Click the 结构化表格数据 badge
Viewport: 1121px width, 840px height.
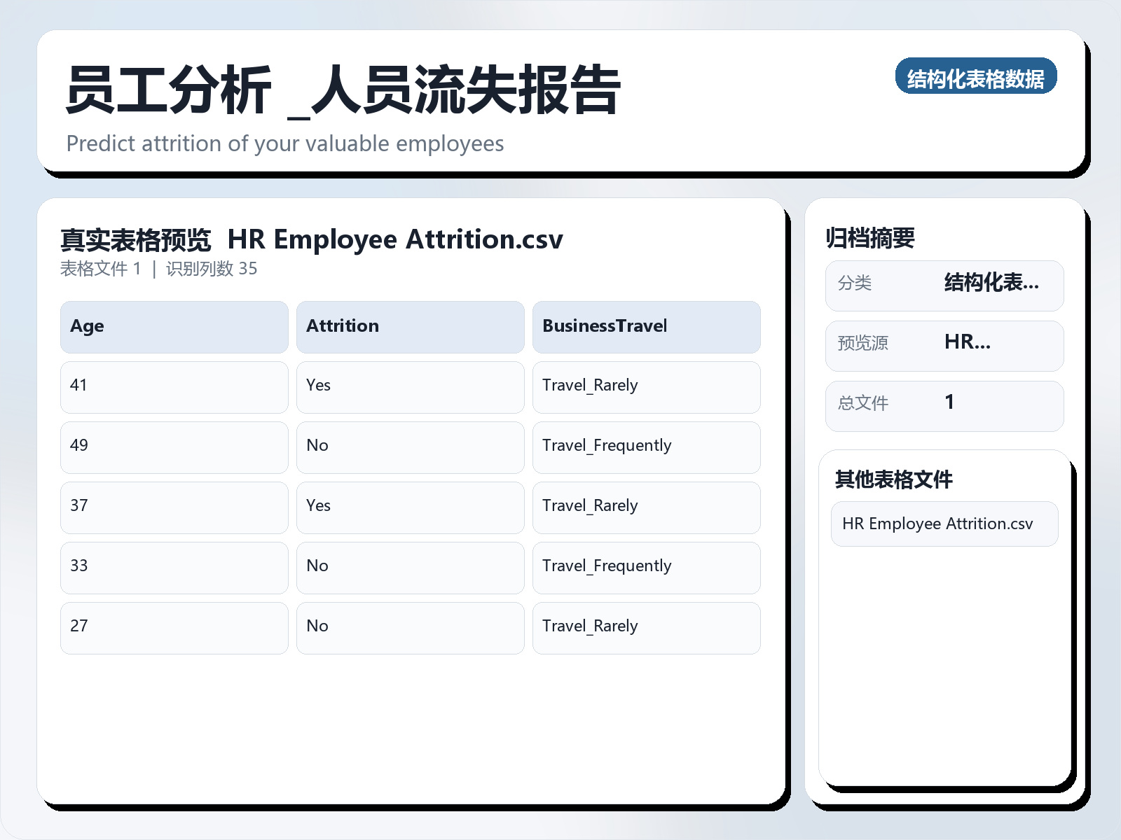click(x=977, y=77)
